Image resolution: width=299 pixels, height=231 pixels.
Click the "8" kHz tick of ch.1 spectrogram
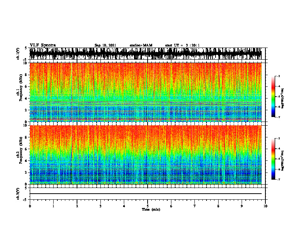point(26,75)
